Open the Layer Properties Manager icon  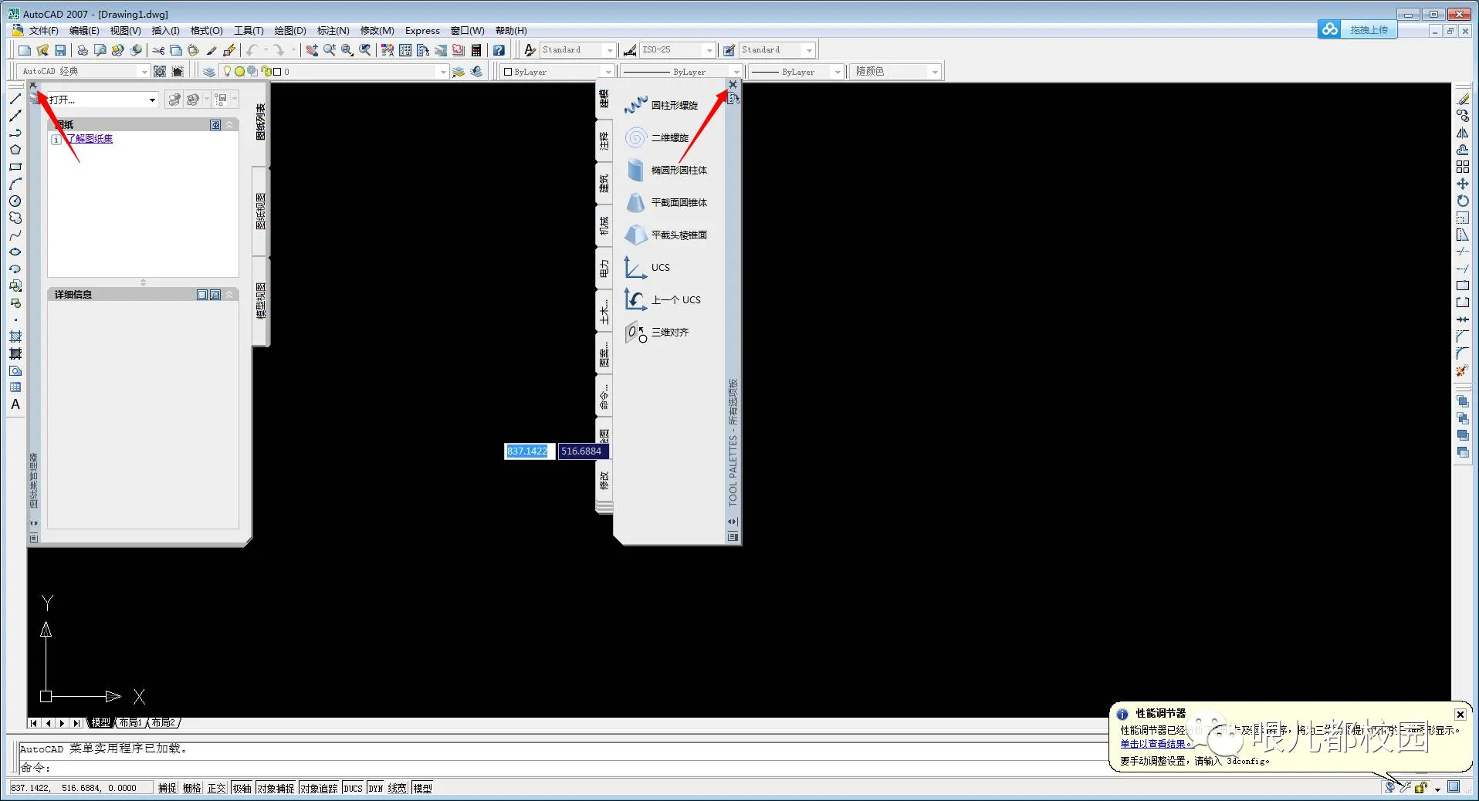209,71
